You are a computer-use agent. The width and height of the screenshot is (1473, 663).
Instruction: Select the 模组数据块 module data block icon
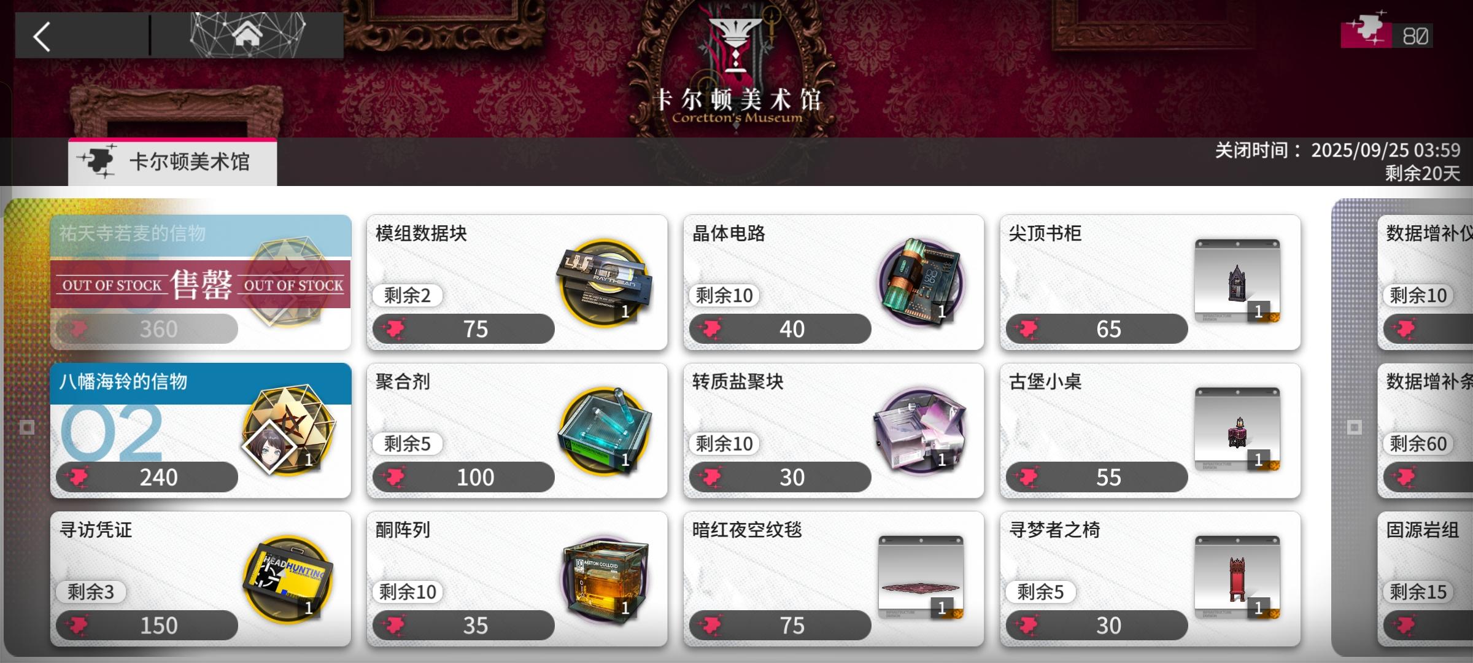(604, 283)
